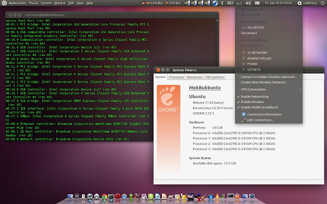This screenshot has width=327, height=204.
Task: Click the Release 11.04 (natty) text
Action: (208, 103)
